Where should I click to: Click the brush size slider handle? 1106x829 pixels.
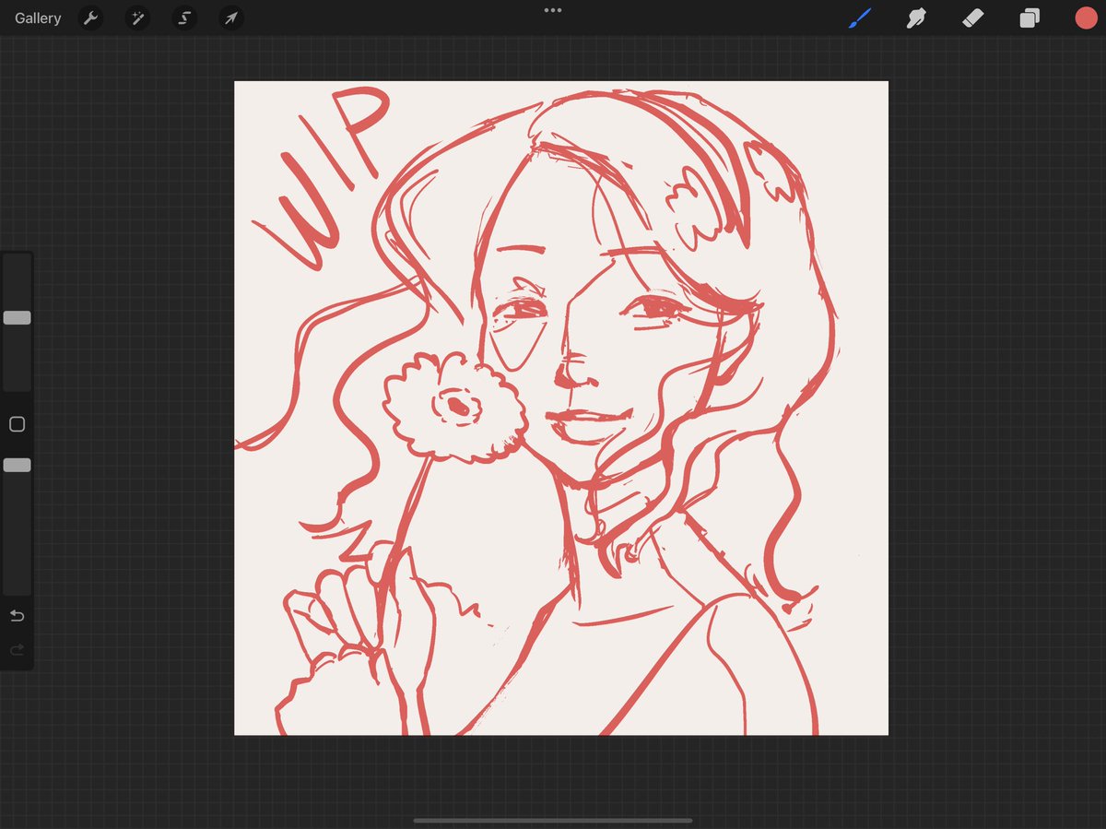click(x=17, y=318)
